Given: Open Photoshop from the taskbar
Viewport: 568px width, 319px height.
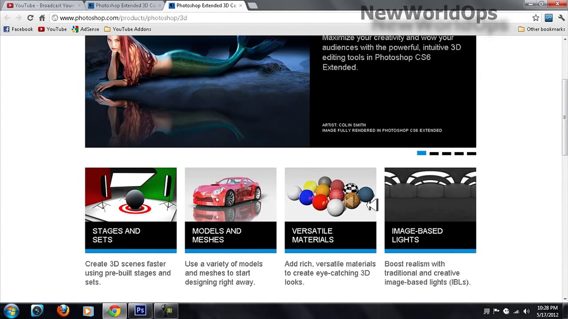Looking at the screenshot, I should tap(140, 311).
